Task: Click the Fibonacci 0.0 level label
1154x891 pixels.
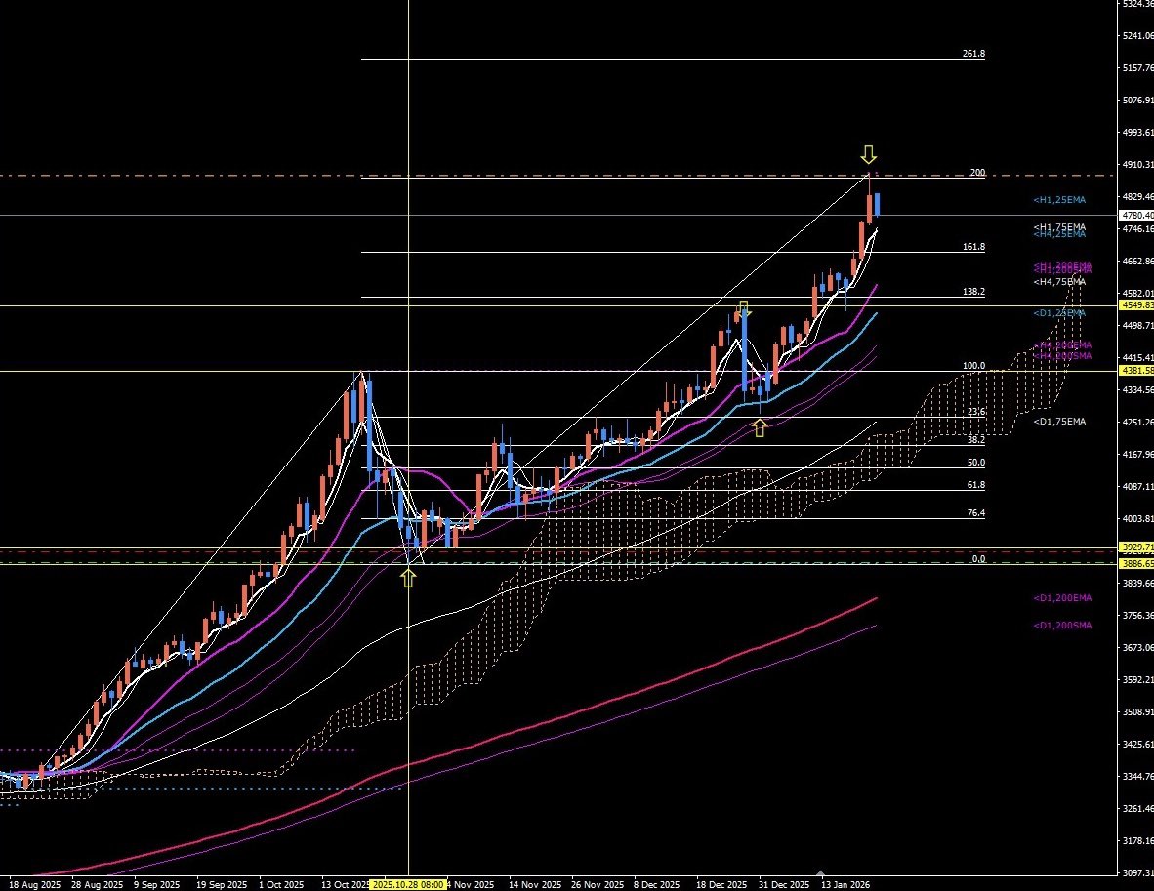Action: 978,559
